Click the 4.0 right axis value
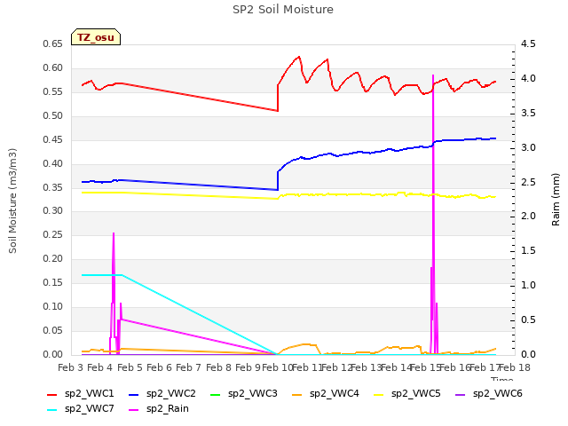This screenshot has height=426, width=568. pyautogui.click(x=528, y=79)
